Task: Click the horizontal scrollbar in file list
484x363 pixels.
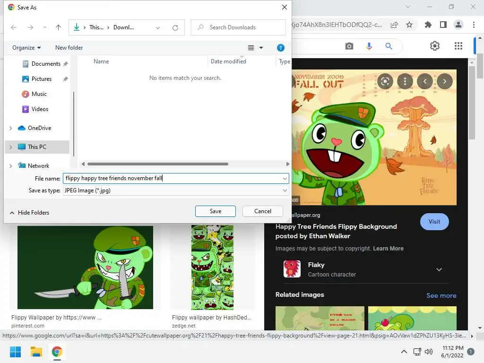Action: coord(158,164)
